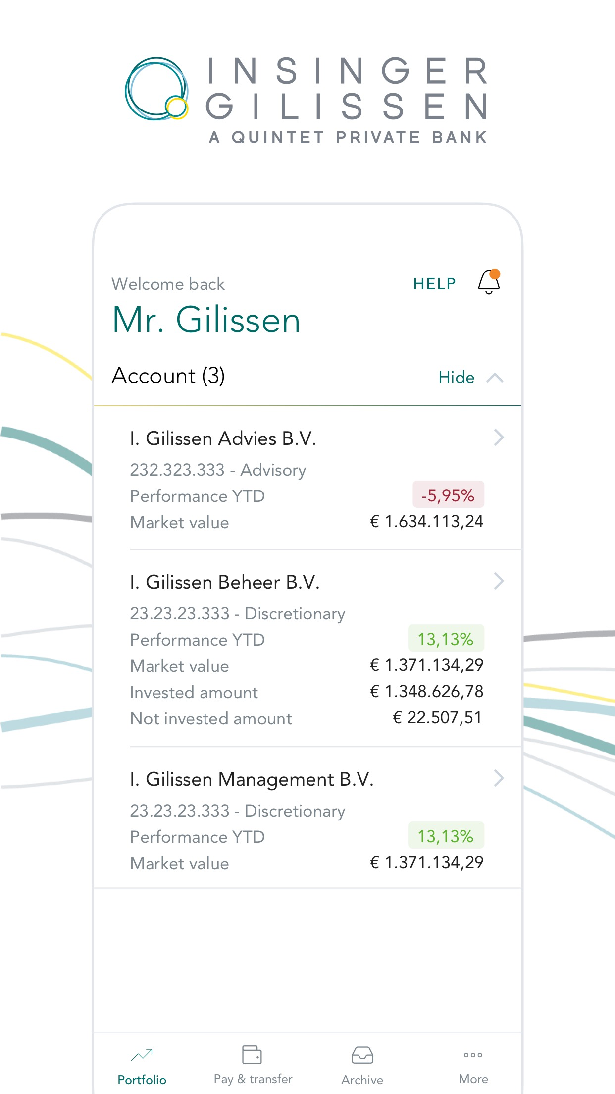Screen dimensions: 615x1094
Task: Tap the Archive inbox tray icon
Action: point(362,1055)
